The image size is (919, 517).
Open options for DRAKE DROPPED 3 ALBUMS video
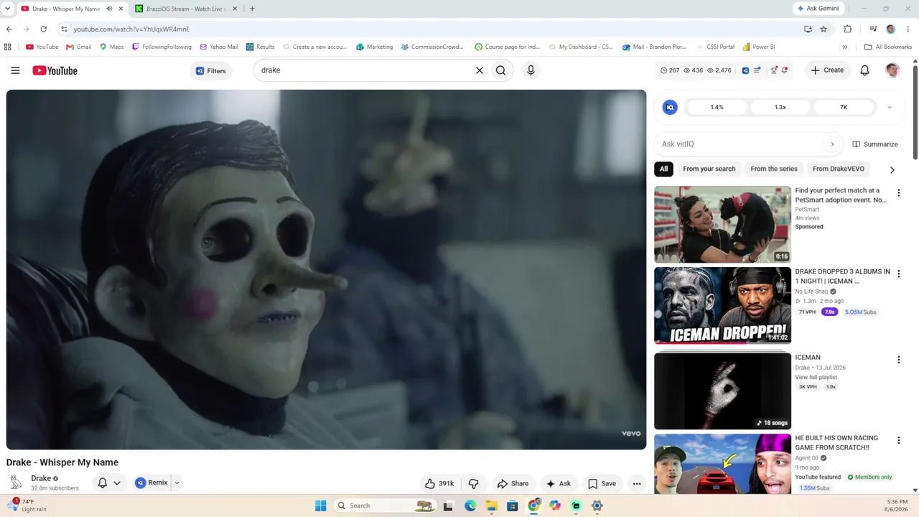898,274
